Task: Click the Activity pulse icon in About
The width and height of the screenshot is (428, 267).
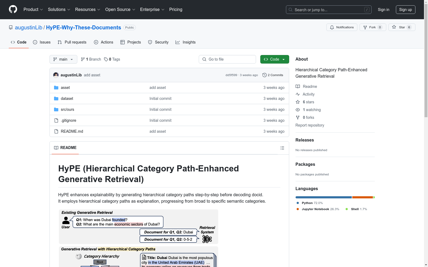Action: pyautogui.click(x=298, y=94)
